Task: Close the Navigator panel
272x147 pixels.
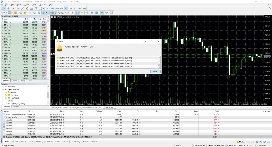Action: [x=48, y=84]
